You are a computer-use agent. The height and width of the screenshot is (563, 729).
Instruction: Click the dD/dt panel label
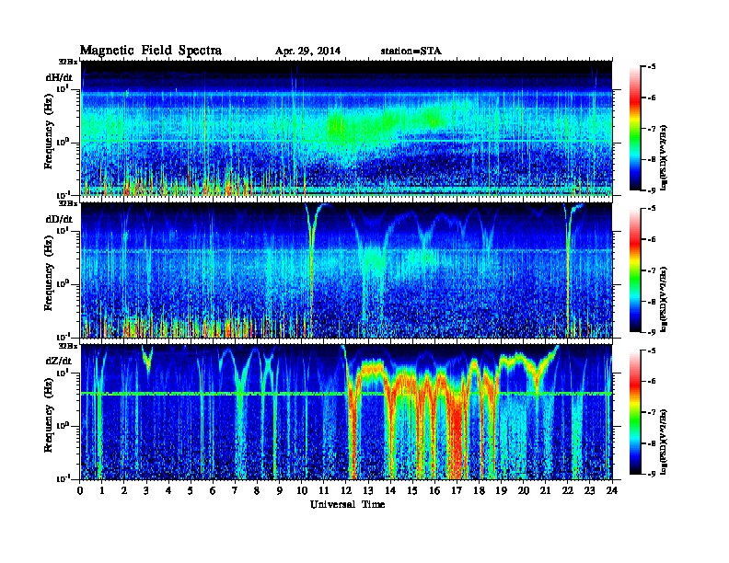pyautogui.click(x=59, y=219)
